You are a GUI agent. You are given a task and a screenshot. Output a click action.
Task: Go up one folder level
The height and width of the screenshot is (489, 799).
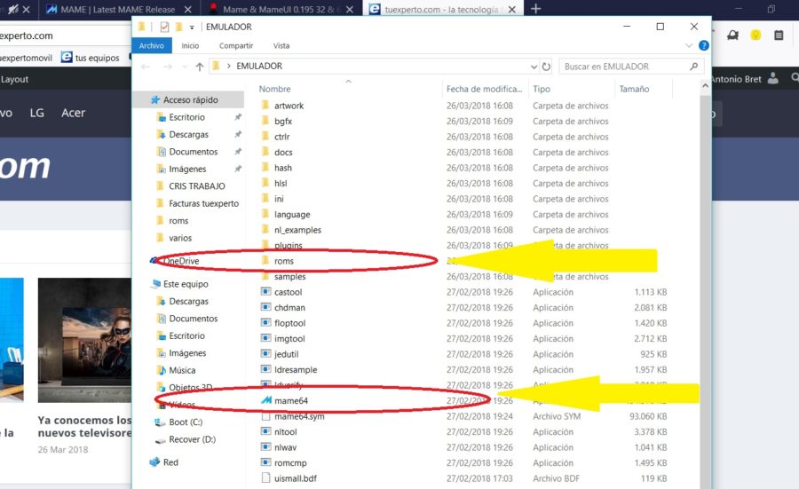(199, 67)
